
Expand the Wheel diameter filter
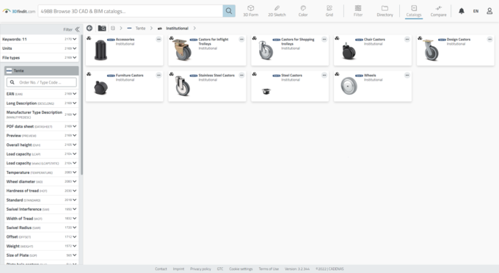(x=41, y=181)
